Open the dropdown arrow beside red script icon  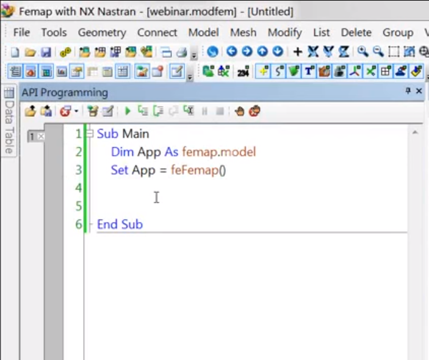click(x=76, y=111)
